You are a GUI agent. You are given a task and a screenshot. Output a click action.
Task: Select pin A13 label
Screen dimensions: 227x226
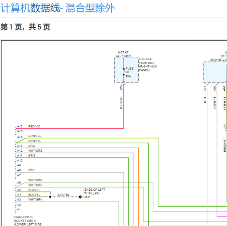[x=20, y=146]
